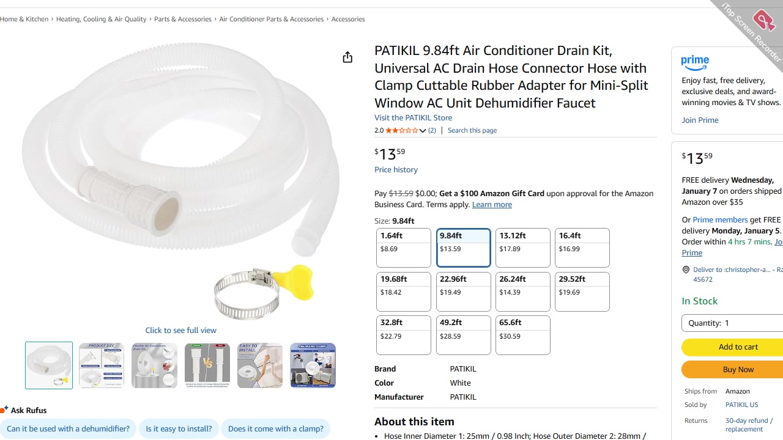Pick the 65.6ft size option

[522, 335]
